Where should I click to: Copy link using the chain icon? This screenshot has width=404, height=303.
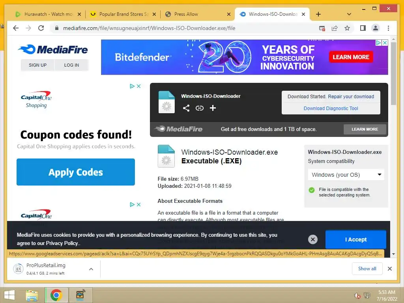coord(199,108)
